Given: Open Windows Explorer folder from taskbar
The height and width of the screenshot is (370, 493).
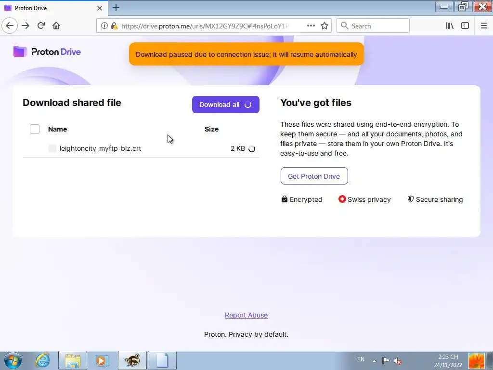Looking at the screenshot, I should [73, 360].
